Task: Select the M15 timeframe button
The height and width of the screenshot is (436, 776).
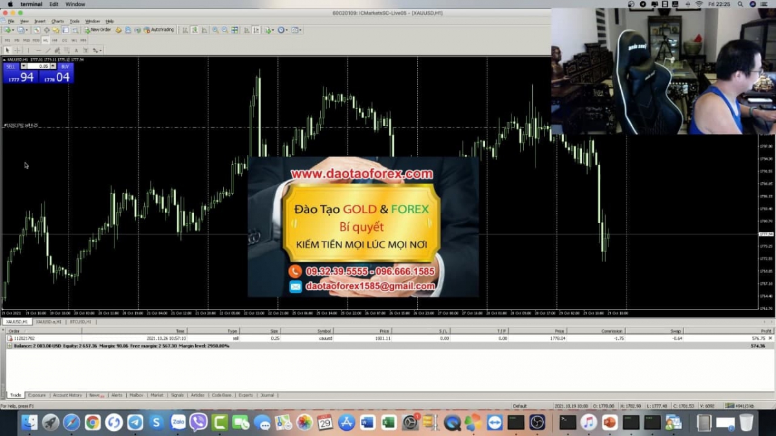Action: point(27,40)
